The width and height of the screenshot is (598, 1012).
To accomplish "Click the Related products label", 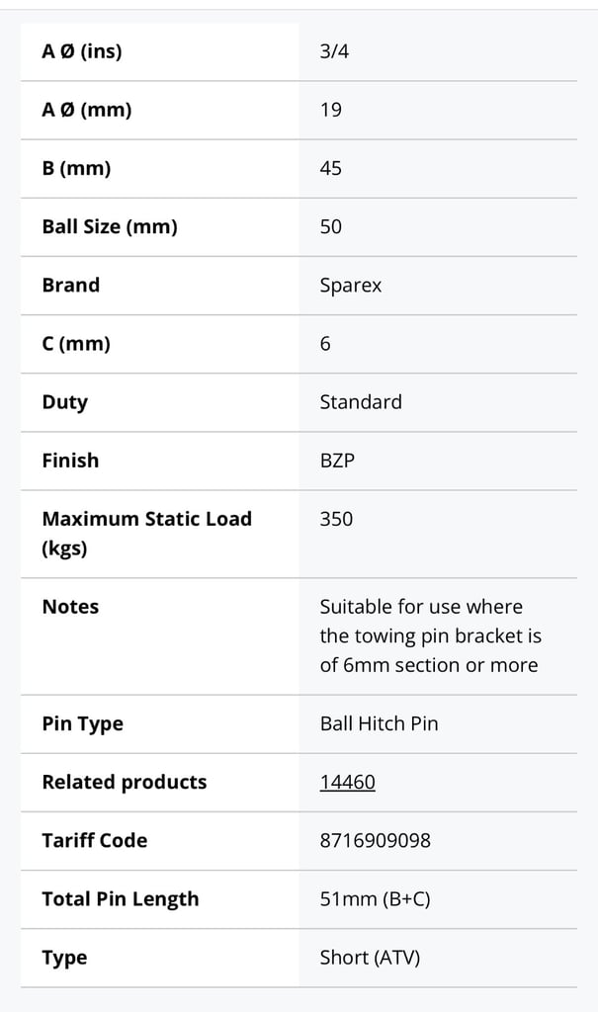I will [x=124, y=782].
